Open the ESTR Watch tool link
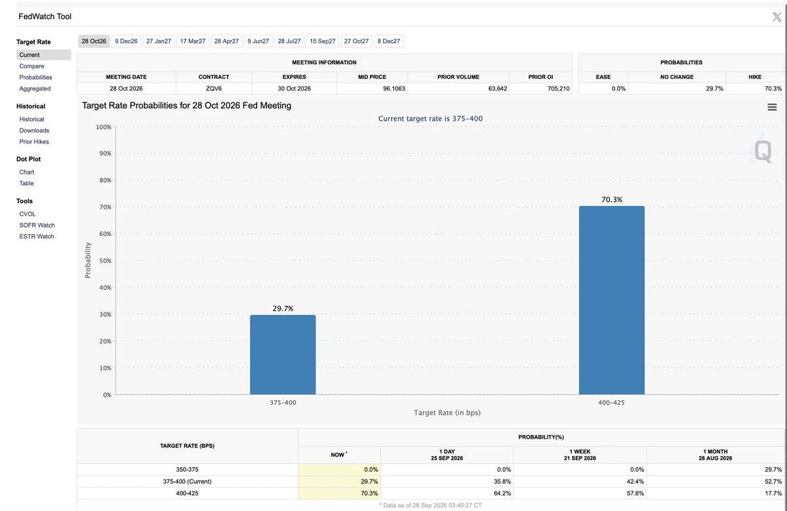Viewport: 787px width, 511px height. coord(37,236)
